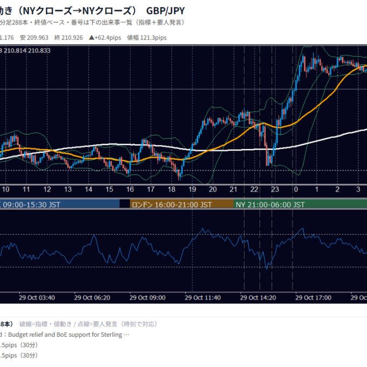367x367 pixels.
Task: Click the hour 15 axis label
Action: pos(110,189)
